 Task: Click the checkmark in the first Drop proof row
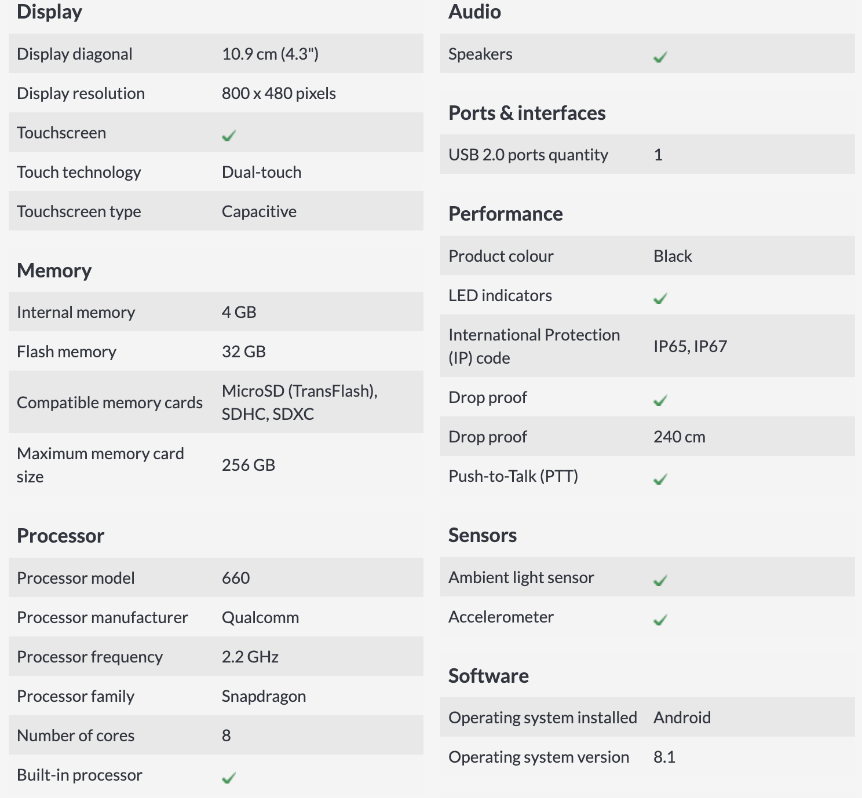pos(660,400)
